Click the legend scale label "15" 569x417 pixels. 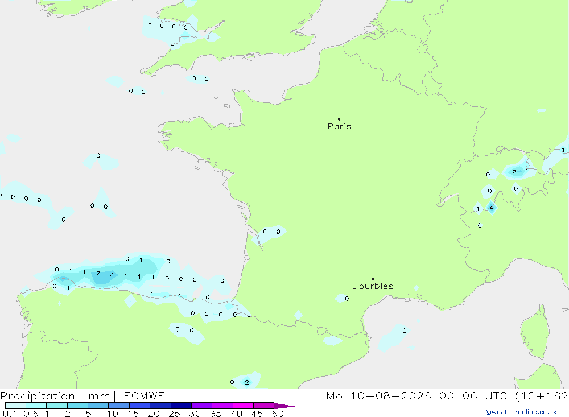point(133,414)
